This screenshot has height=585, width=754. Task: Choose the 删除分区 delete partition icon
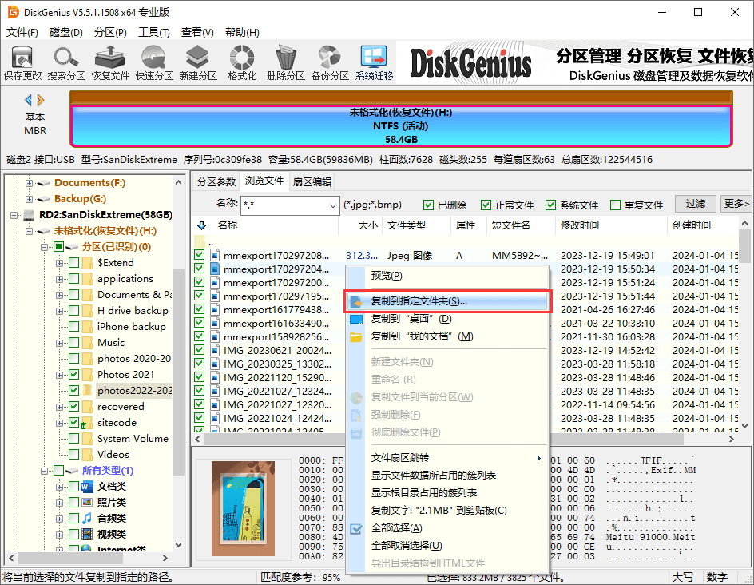(286, 62)
